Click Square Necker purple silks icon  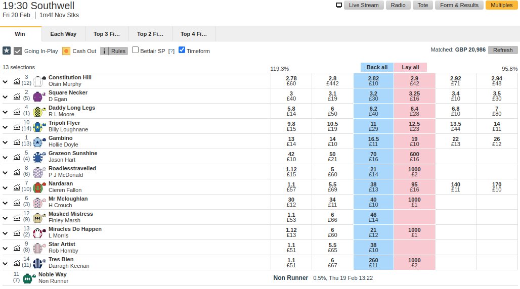coord(39,97)
